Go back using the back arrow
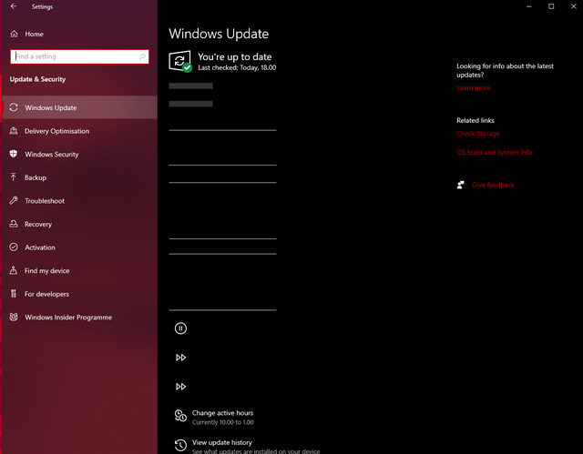This screenshot has width=583, height=454. point(14,6)
